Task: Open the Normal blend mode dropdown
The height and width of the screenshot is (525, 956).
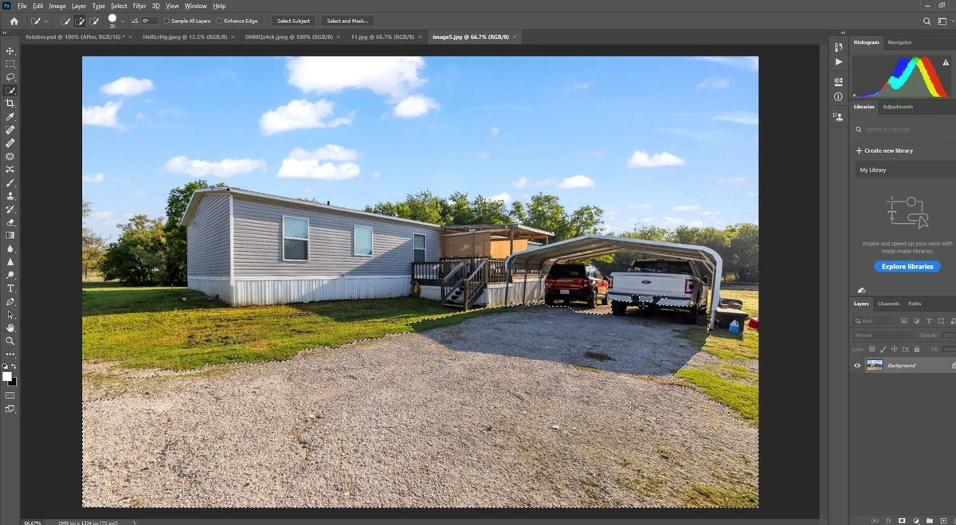Action: tap(883, 335)
